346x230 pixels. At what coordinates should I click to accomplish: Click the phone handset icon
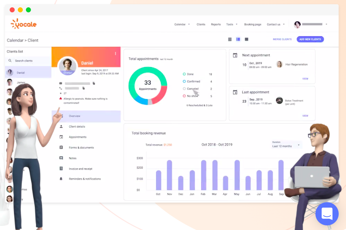pyautogui.click(x=61, y=88)
